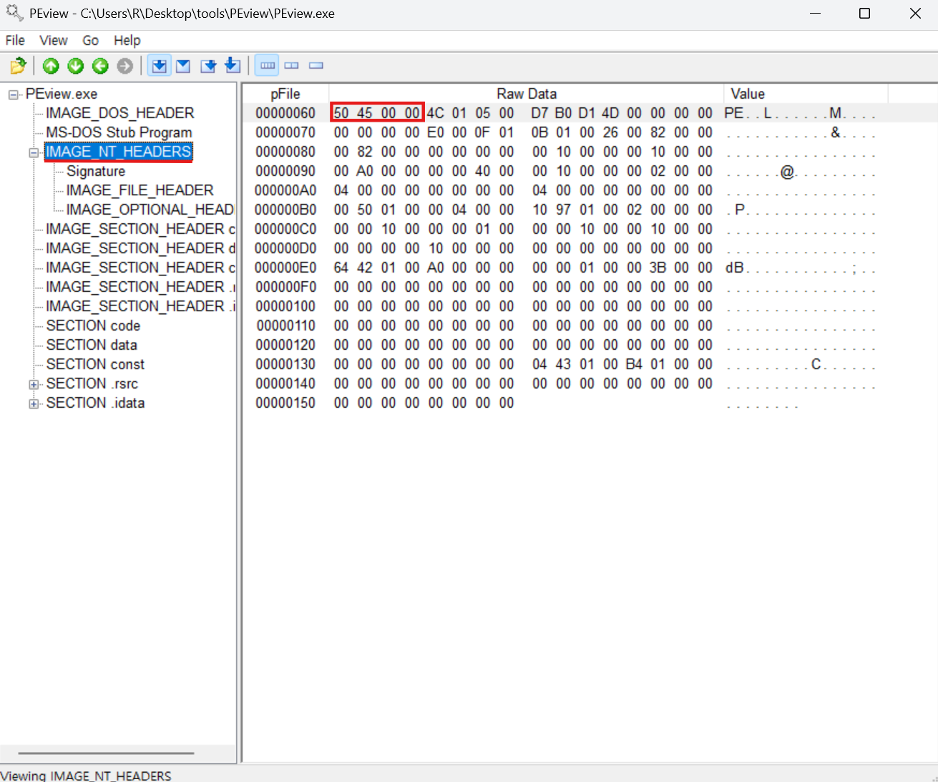The height and width of the screenshot is (782, 938).
Task: Close the PEview window
Action: pos(915,14)
